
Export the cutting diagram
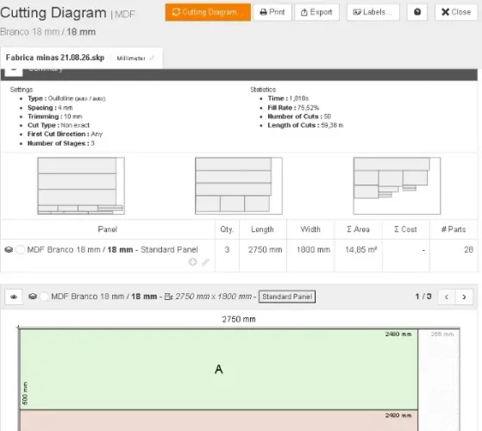[317, 12]
